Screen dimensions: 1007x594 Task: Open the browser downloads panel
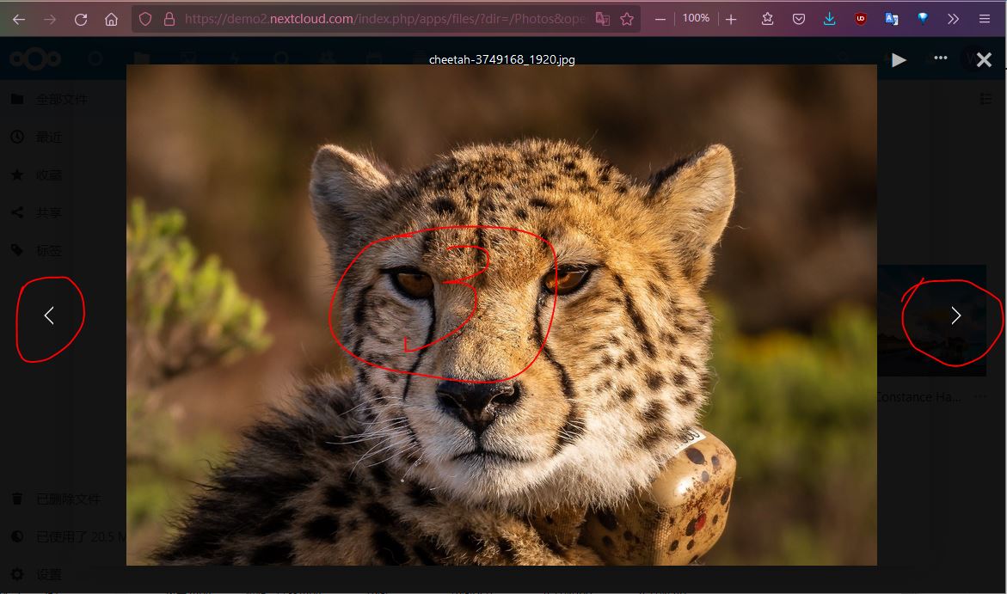click(829, 19)
